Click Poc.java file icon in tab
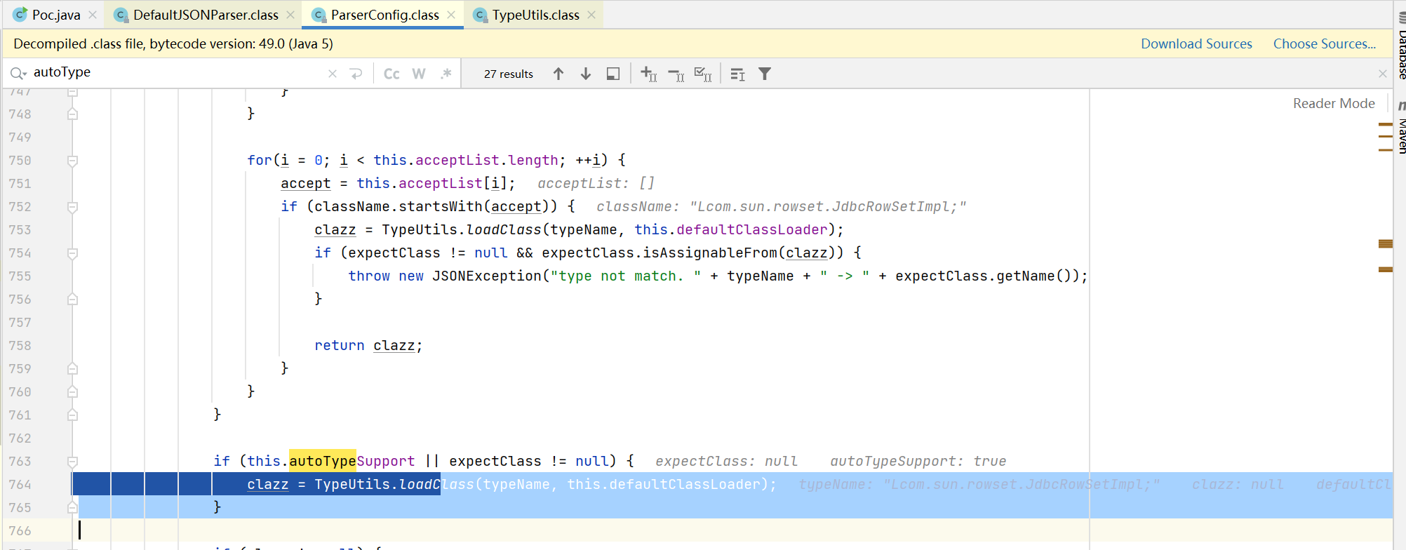The width and height of the screenshot is (1406, 550). pyautogui.click(x=20, y=15)
